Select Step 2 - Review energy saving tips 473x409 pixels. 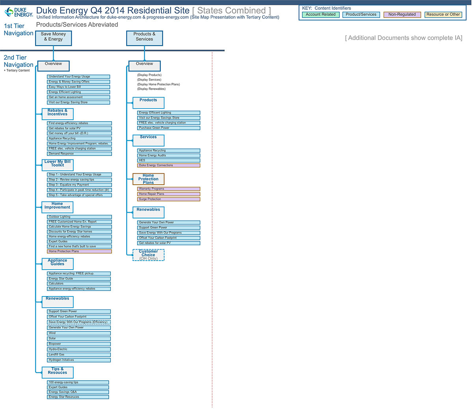click(79, 180)
